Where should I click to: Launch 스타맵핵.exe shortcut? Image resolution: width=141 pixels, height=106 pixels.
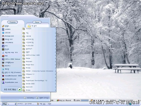pyautogui.click(x=8, y=62)
